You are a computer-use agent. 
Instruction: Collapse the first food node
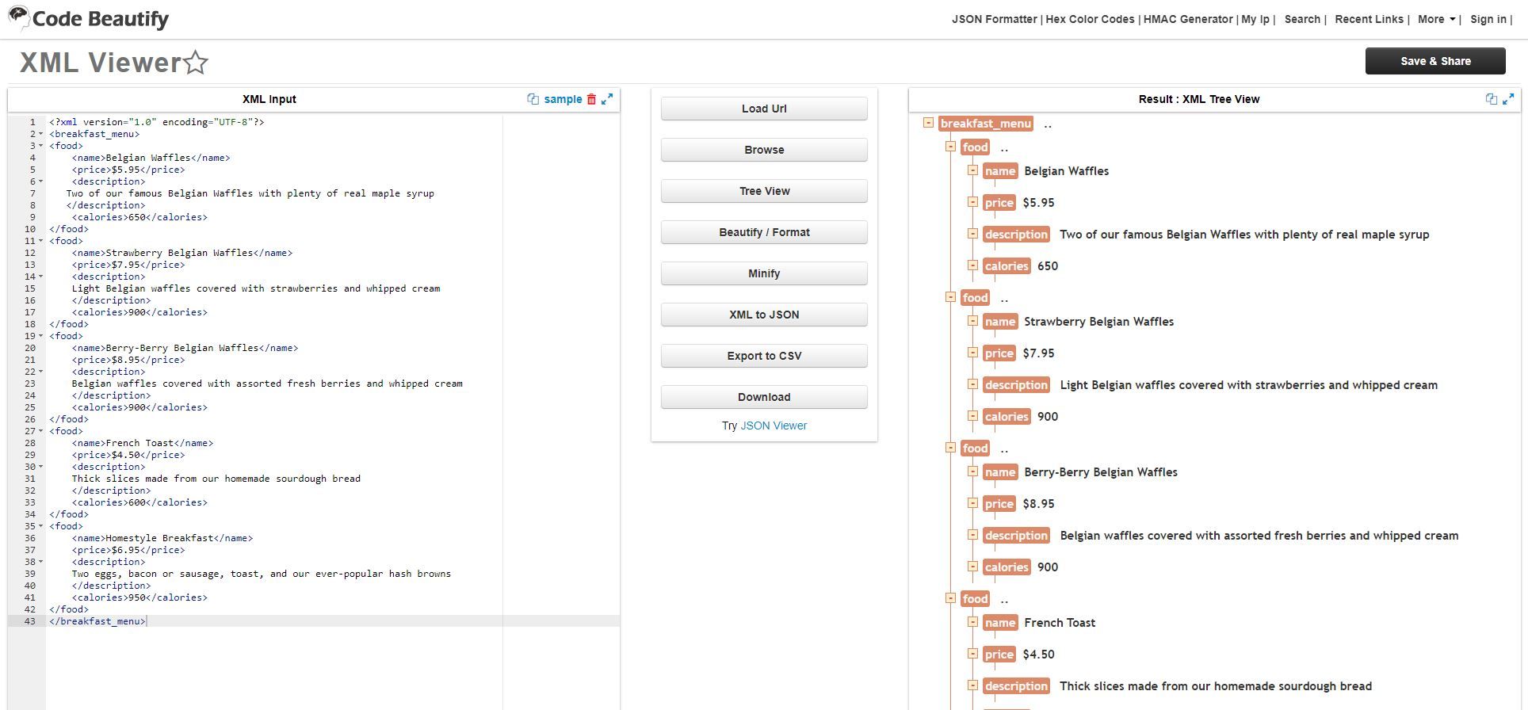tap(950, 147)
